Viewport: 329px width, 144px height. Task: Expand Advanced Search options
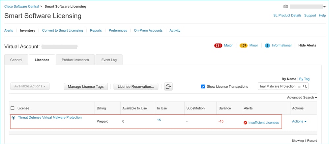point(302,98)
